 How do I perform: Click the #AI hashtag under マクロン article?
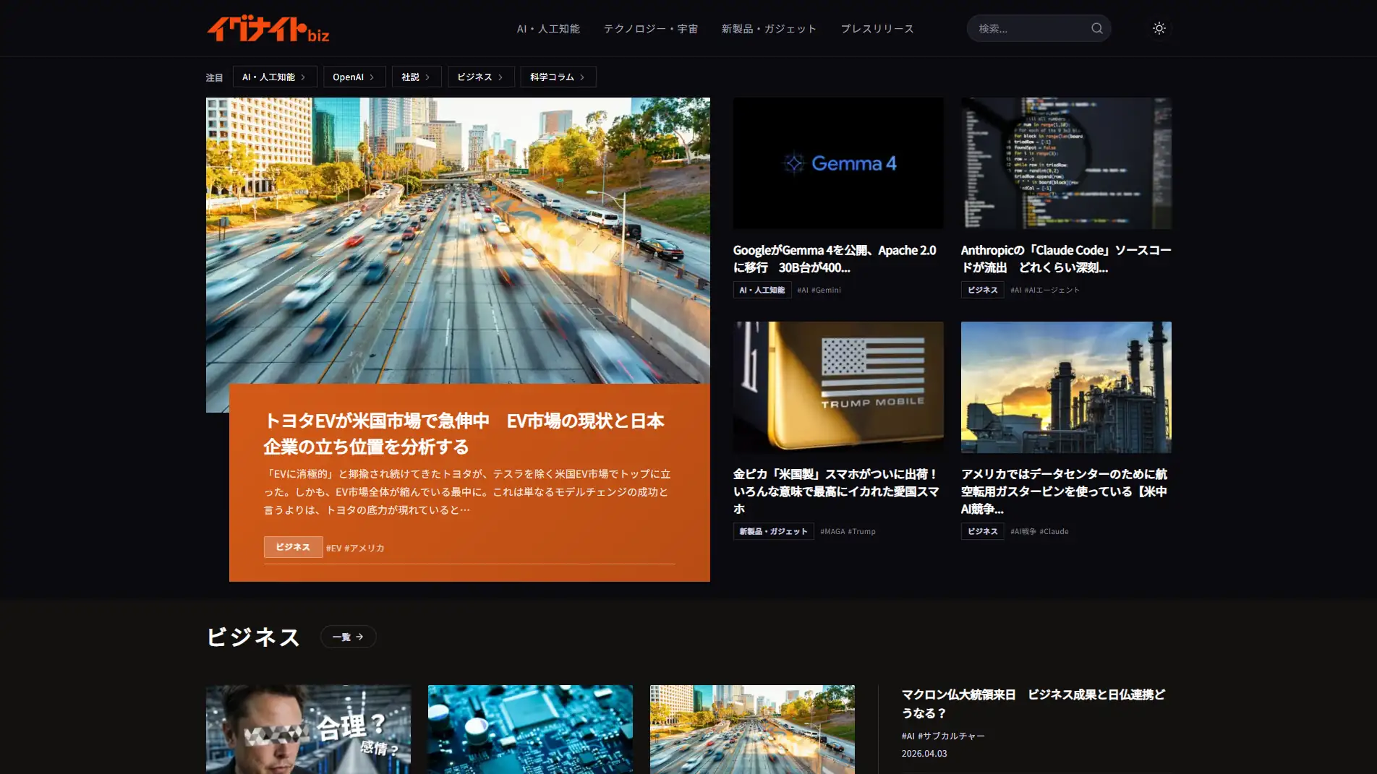pyautogui.click(x=908, y=736)
